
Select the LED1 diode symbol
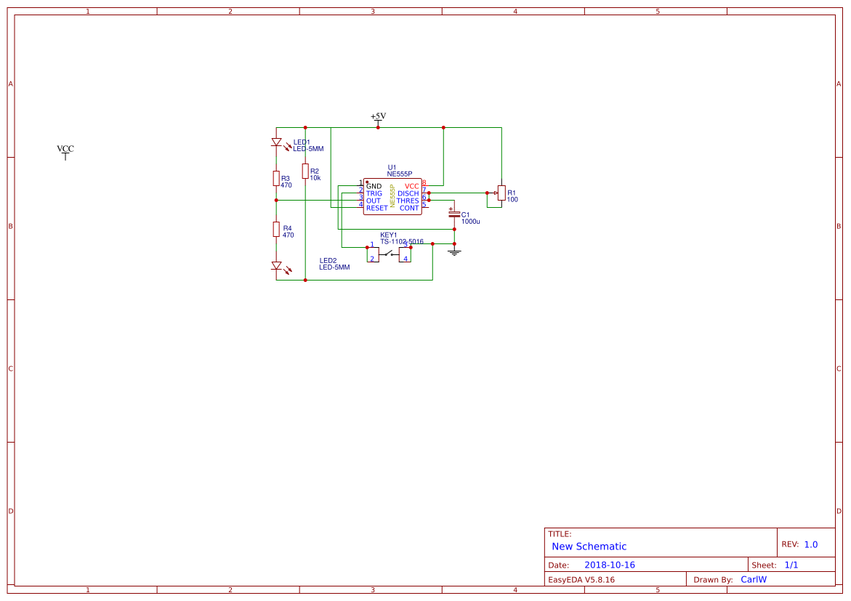tap(275, 142)
